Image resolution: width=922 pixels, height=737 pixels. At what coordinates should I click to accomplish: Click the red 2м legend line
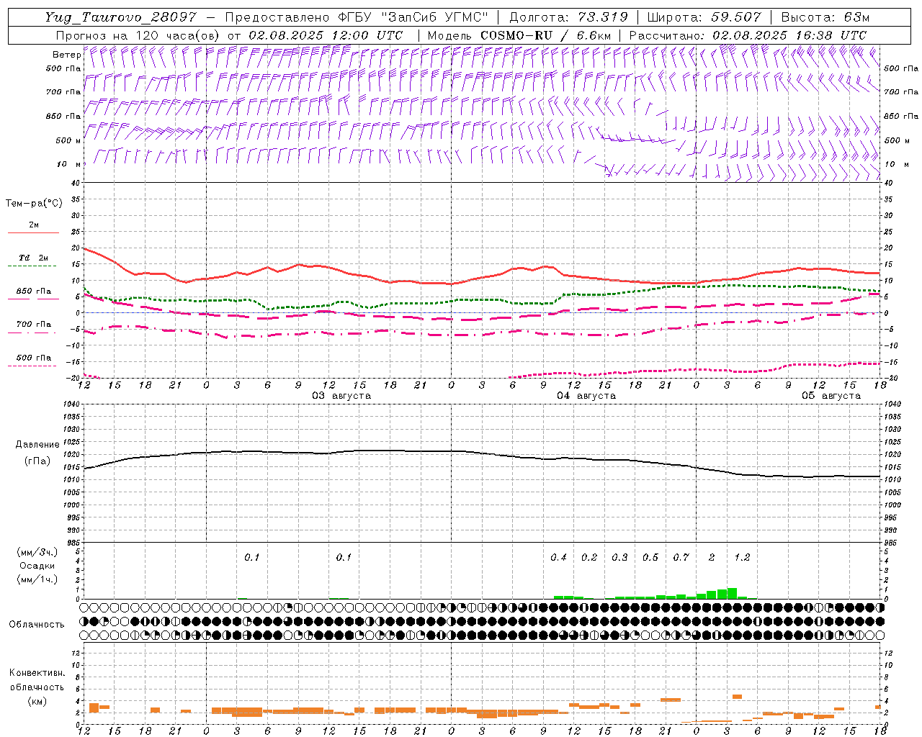tap(33, 232)
